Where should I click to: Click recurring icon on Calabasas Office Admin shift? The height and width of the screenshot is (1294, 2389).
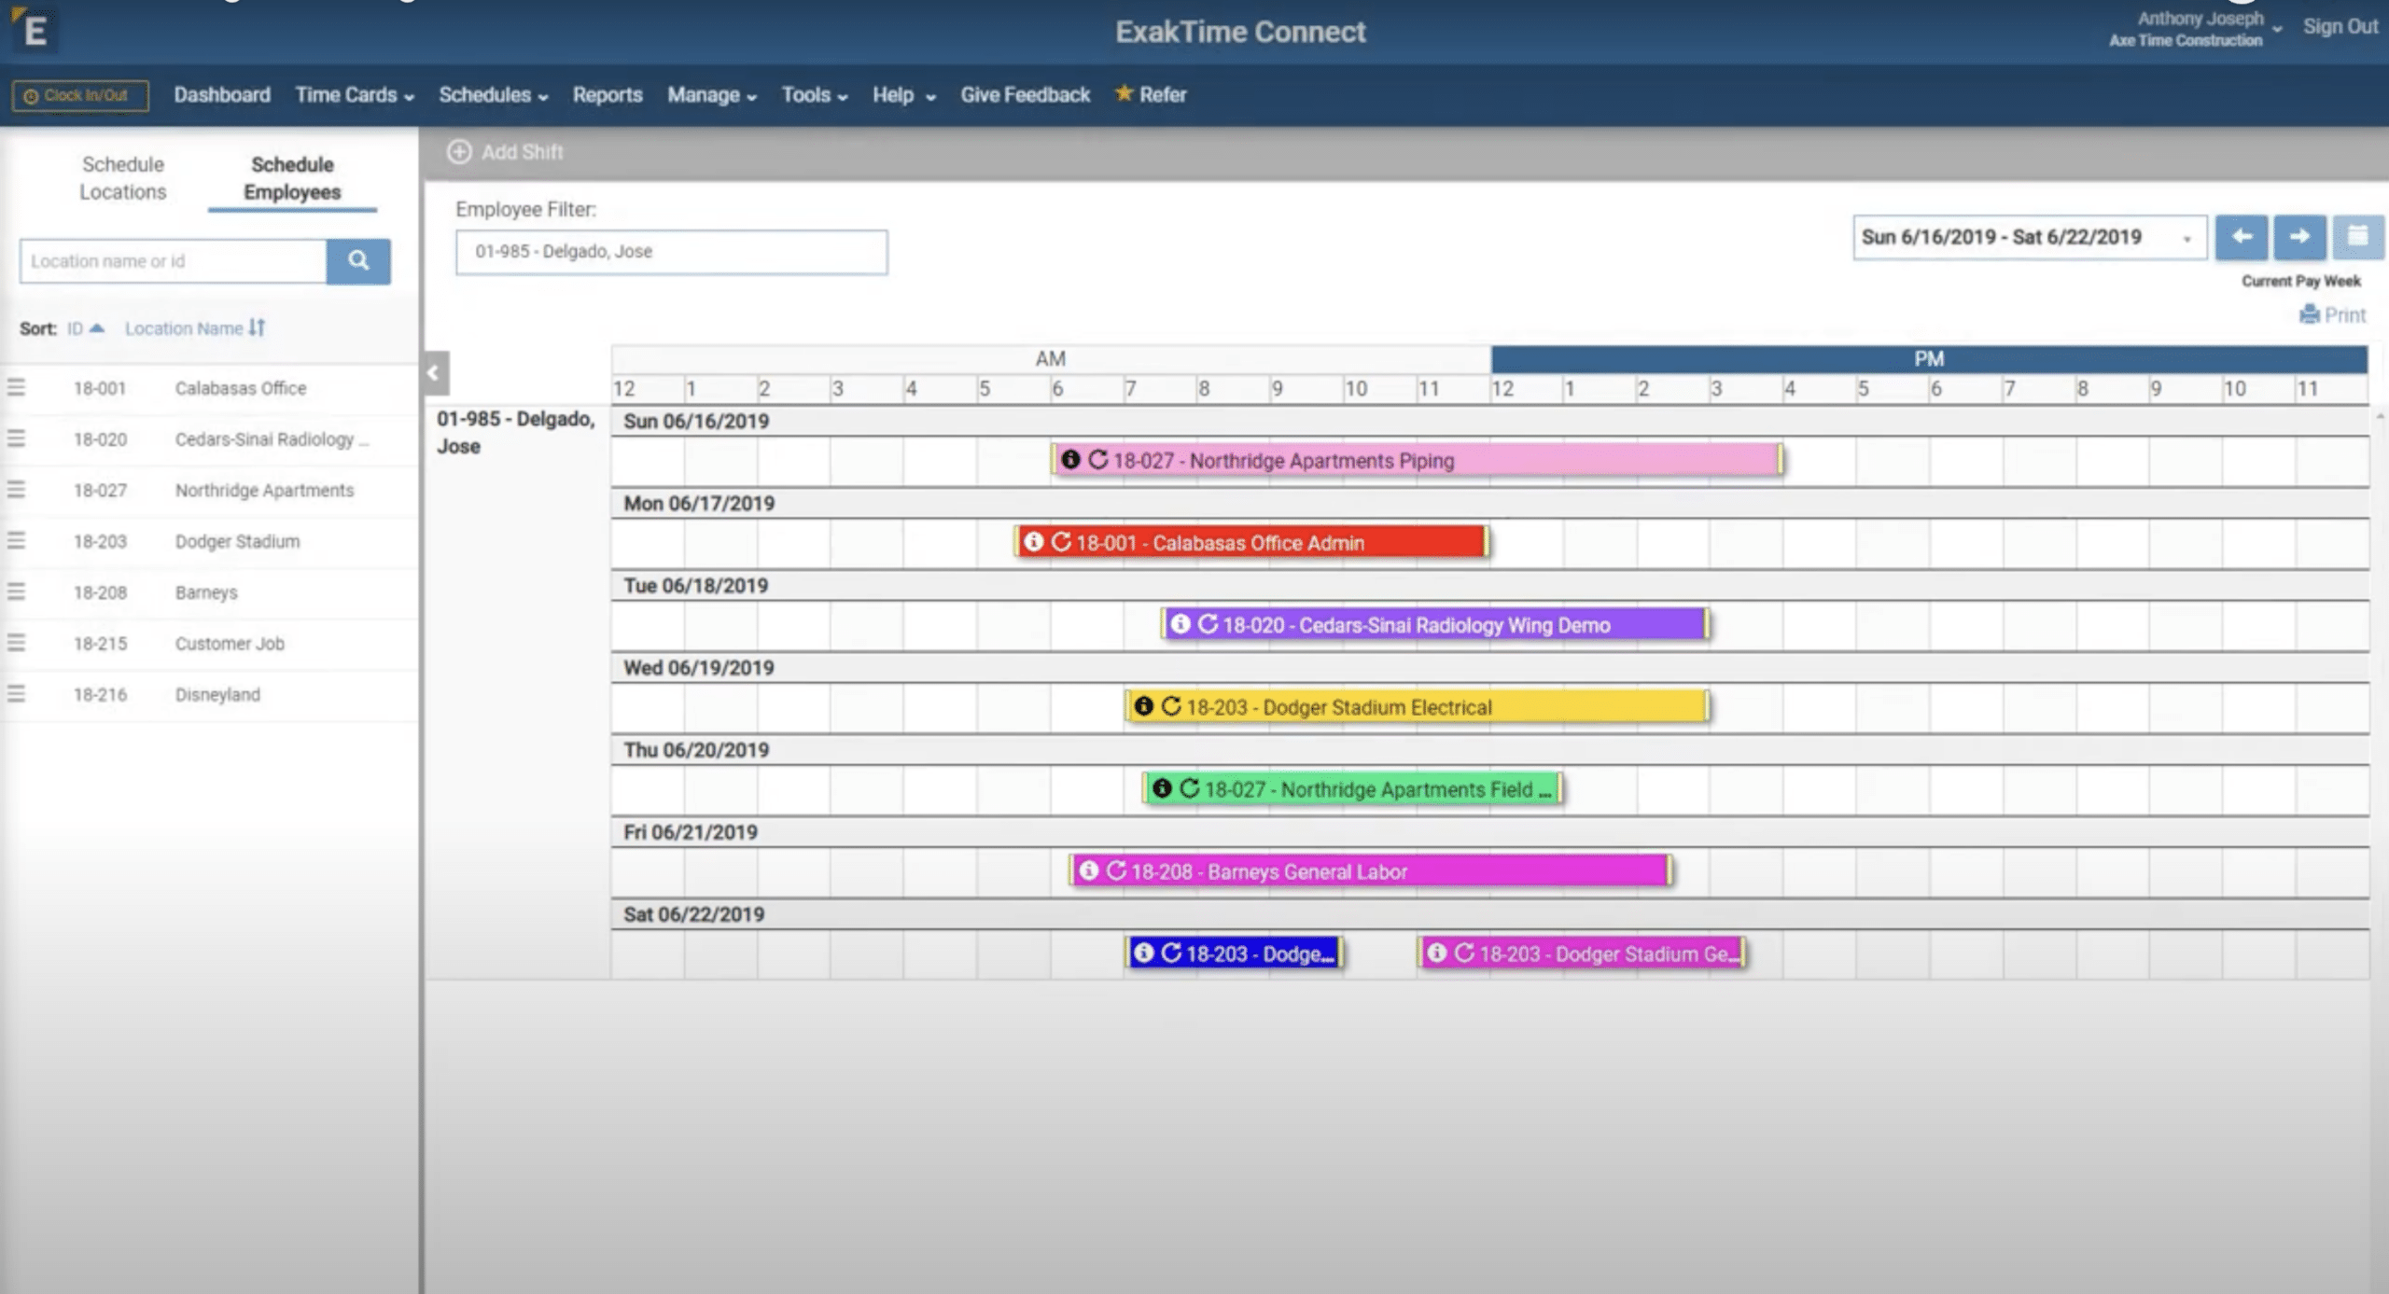coord(1061,542)
